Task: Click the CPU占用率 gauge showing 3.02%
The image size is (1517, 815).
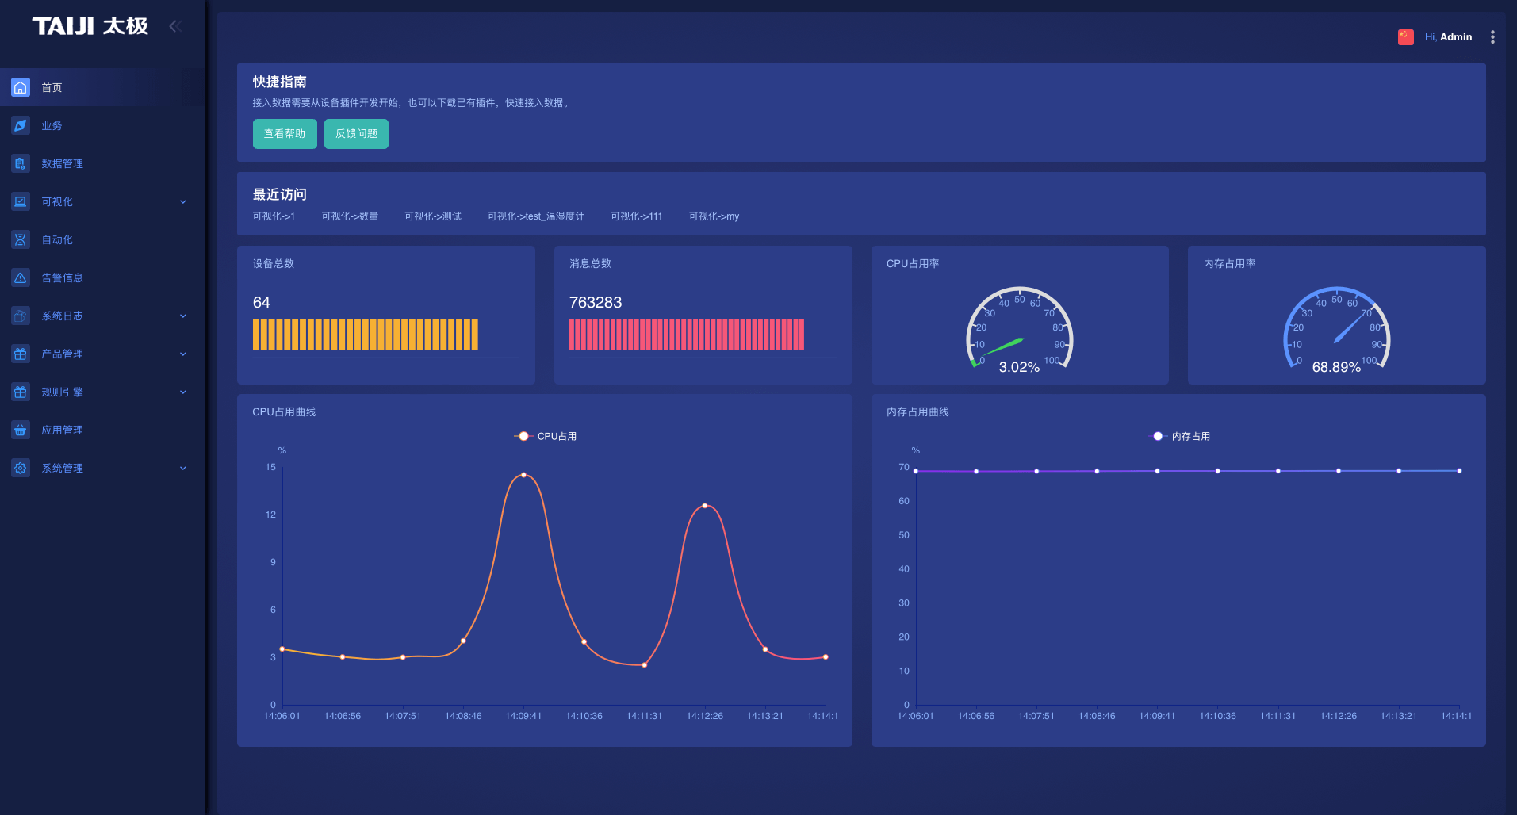Action: (1020, 329)
